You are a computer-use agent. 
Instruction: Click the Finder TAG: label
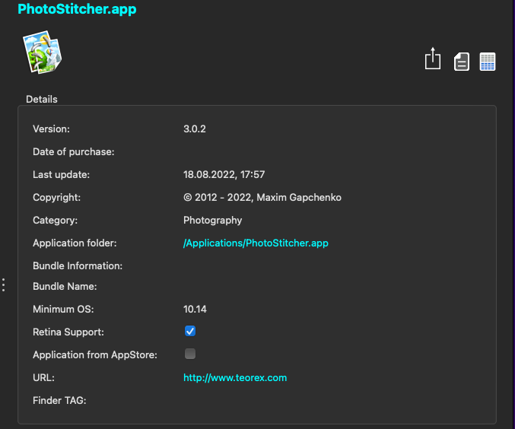tap(59, 400)
